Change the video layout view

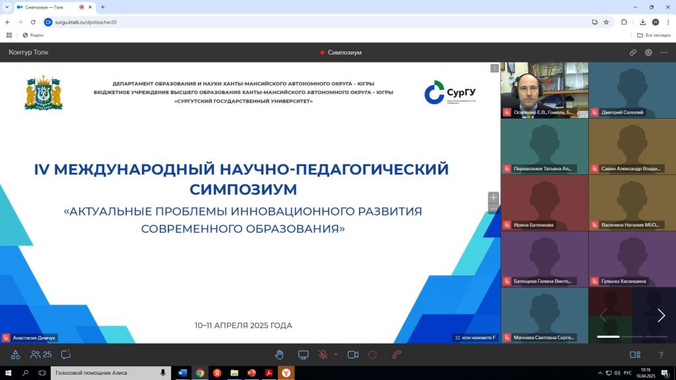tap(635, 354)
